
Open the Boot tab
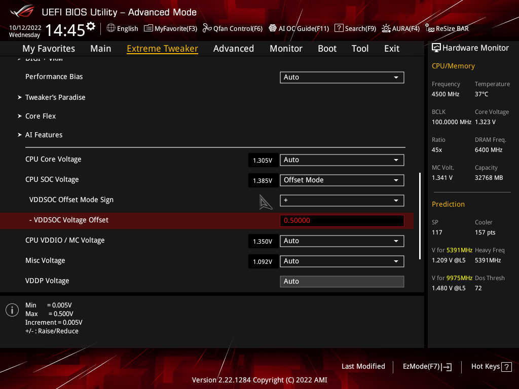(327, 49)
